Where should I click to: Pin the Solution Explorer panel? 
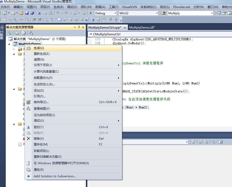pyautogui.click(x=79, y=27)
